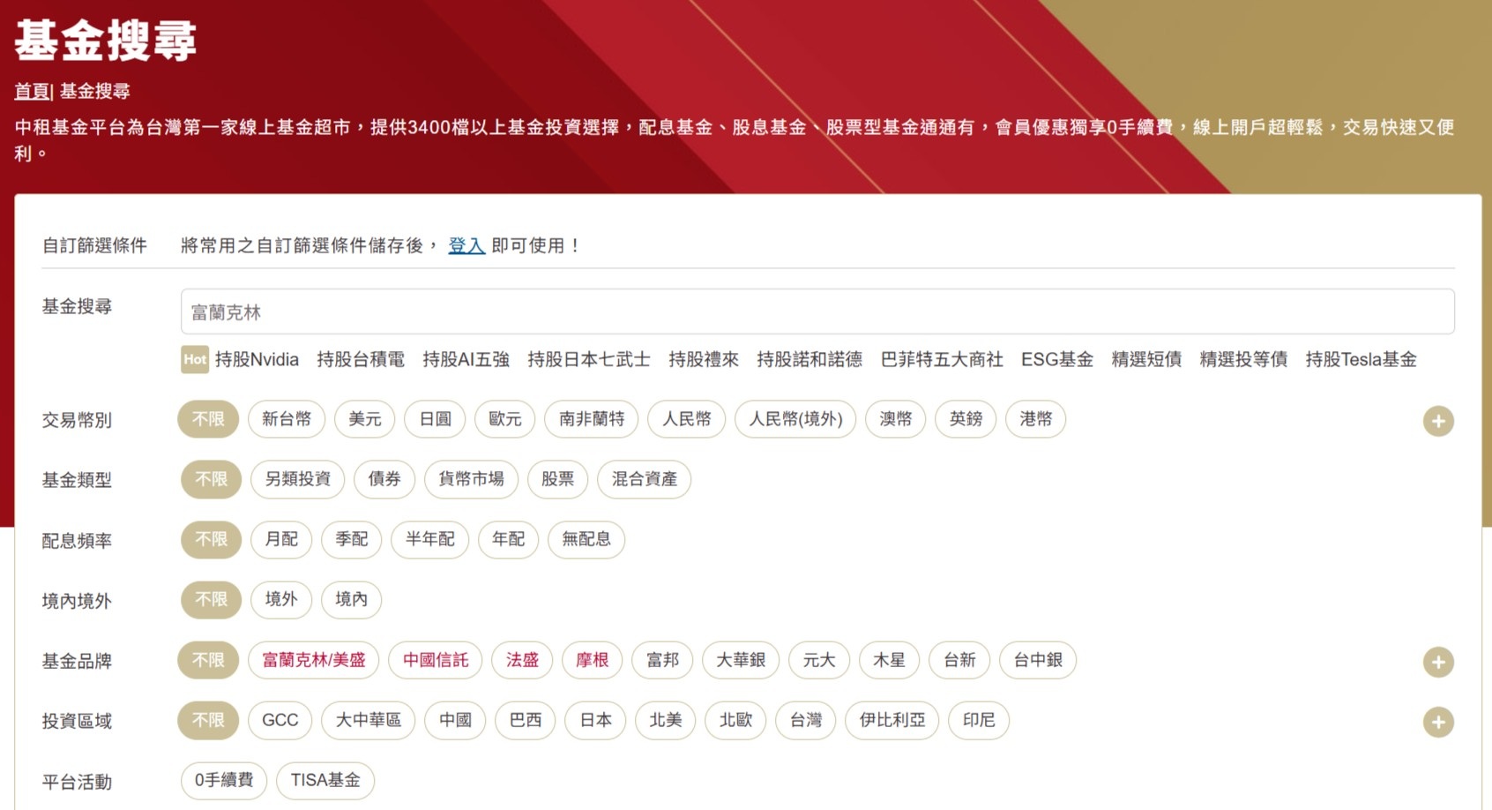1492x810 pixels.
Task: Click the ESG基金 quick search tag
Action: click(1056, 360)
